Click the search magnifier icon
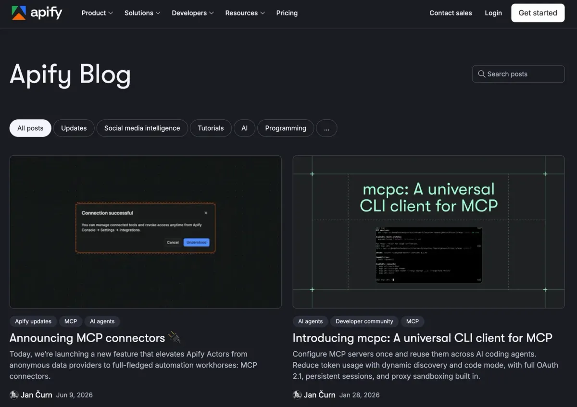Screen dimensions: 577x407 tap(481, 74)
